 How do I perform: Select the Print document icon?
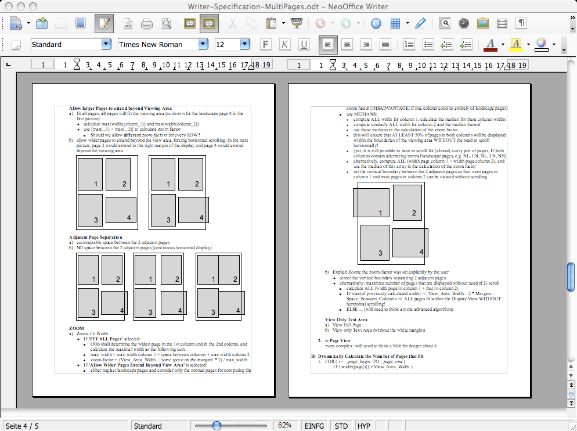pos(146,23)
